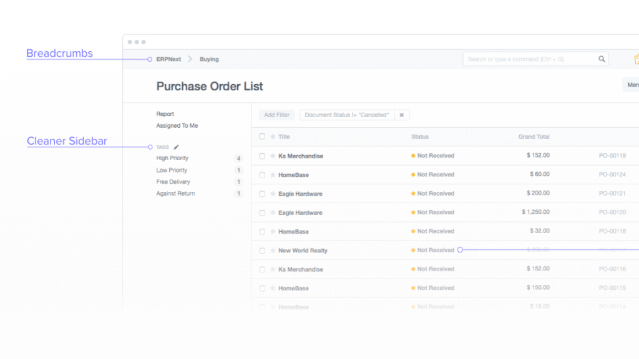The height and width of the screenshot is (359, 639).
Task: Star the Ks Merchandise PO-00119 row
Action: coord(273,156)
